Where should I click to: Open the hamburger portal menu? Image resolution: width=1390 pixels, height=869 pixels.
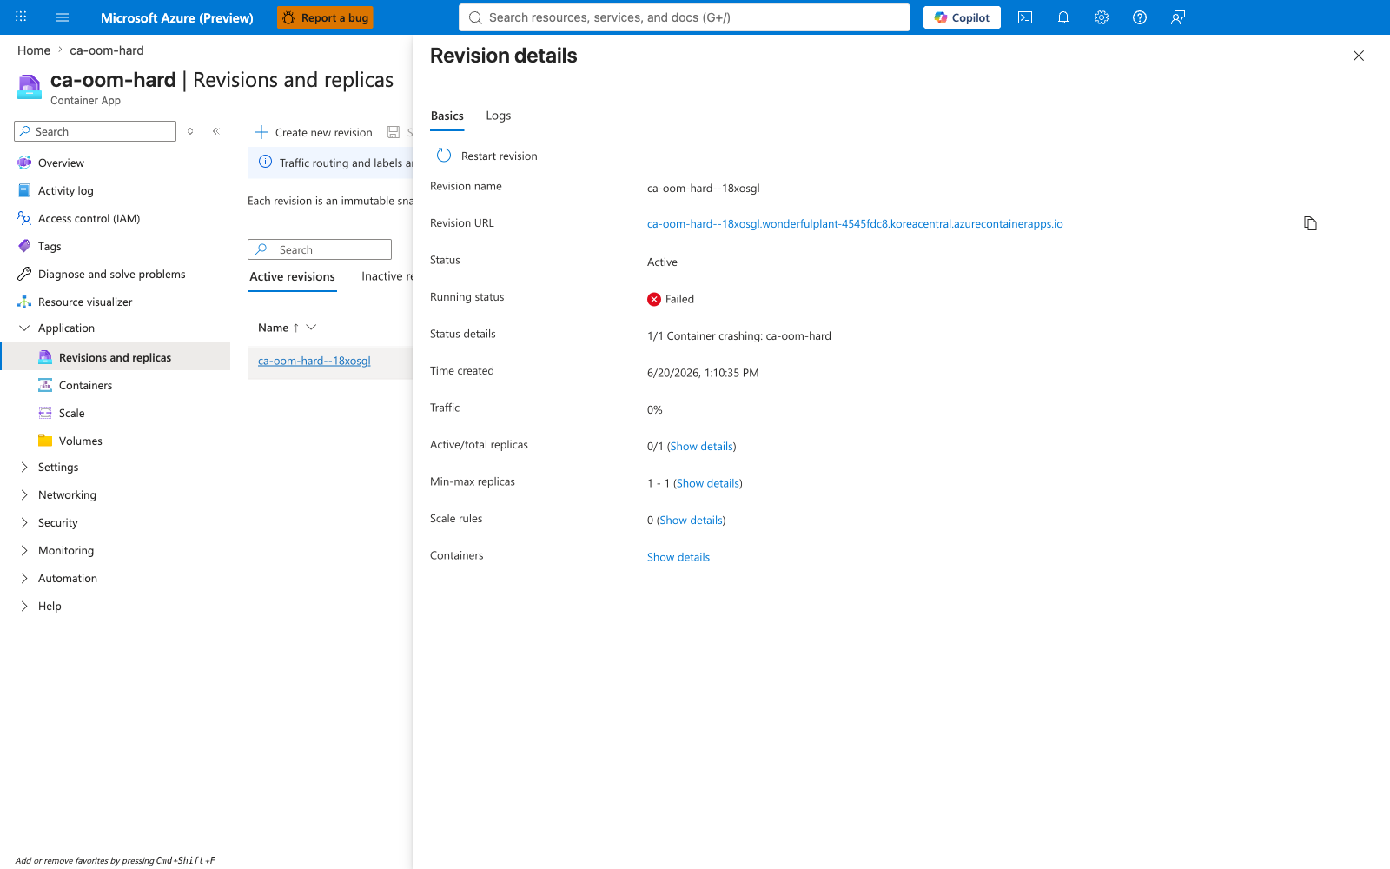(63, 17)
